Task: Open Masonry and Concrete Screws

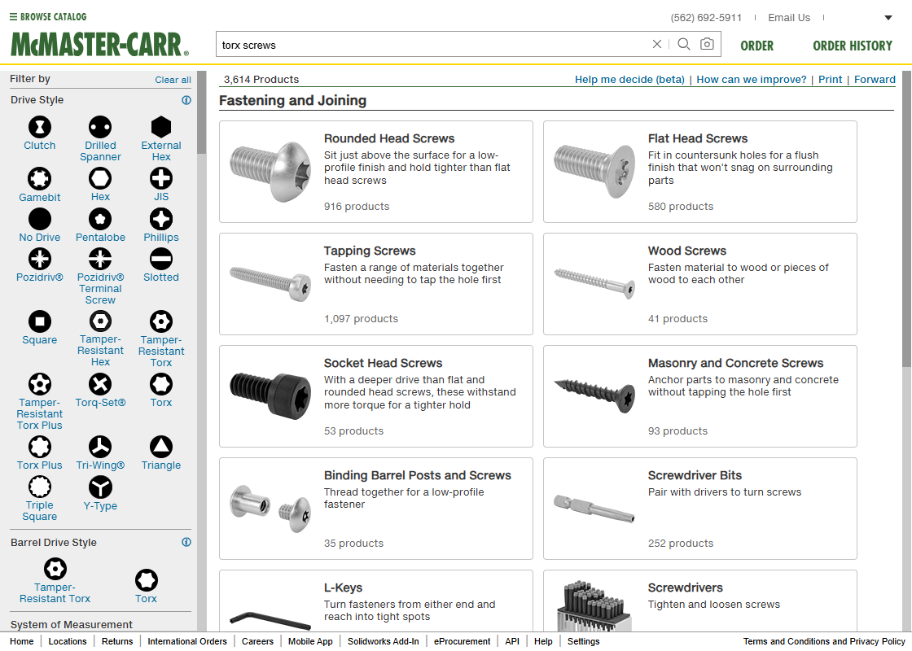Action: point(699,395)
